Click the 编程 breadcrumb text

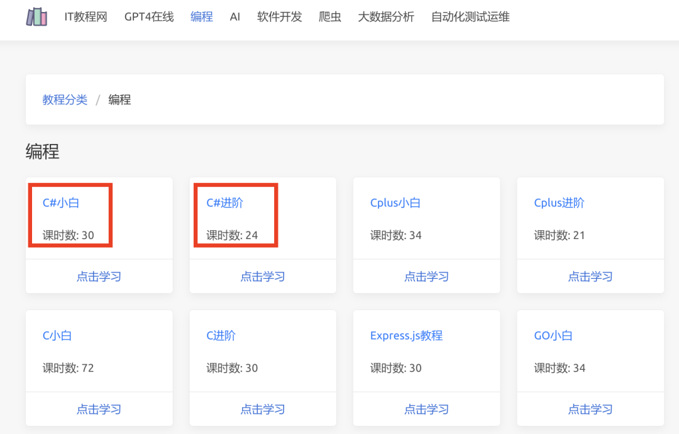point(119,99)
